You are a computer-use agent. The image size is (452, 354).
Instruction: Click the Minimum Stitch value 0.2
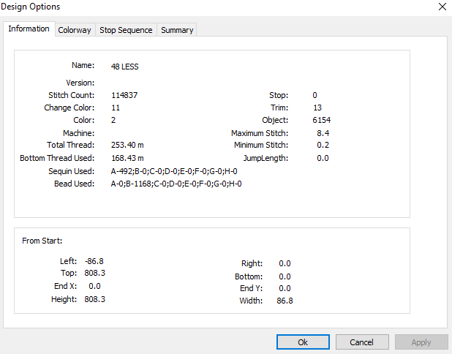323,145
